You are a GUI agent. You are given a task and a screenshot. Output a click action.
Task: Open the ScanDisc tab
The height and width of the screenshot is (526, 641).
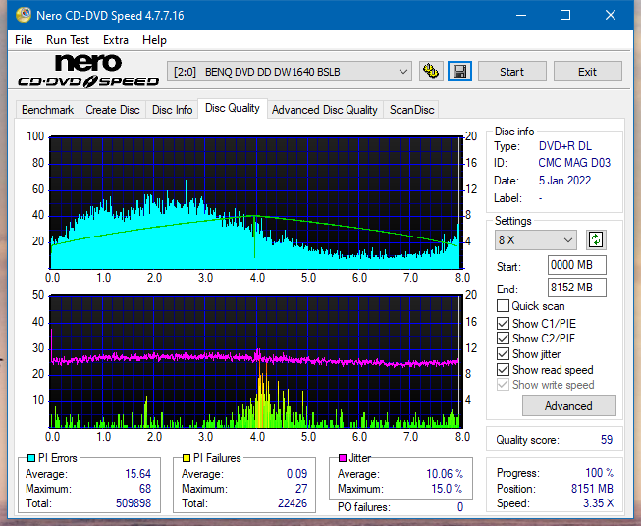coord(411,110)
